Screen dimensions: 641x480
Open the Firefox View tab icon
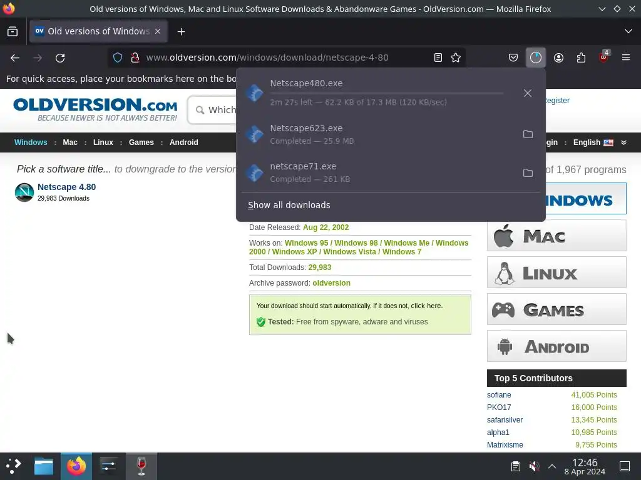(x=13, y=31)
